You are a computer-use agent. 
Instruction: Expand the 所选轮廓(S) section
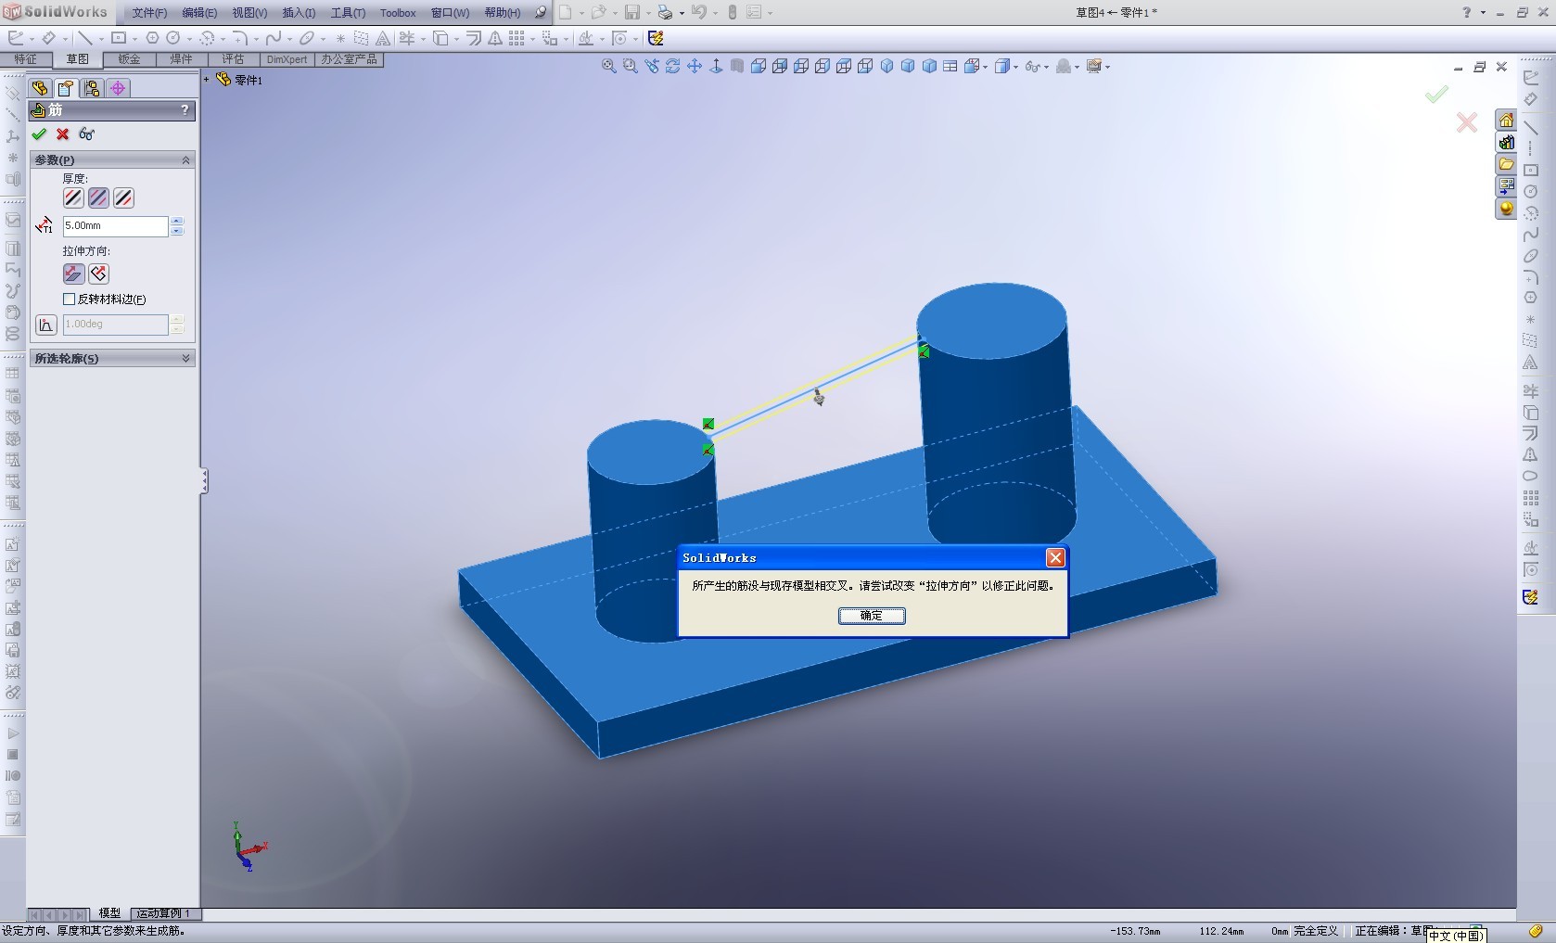tap(185, 359)
